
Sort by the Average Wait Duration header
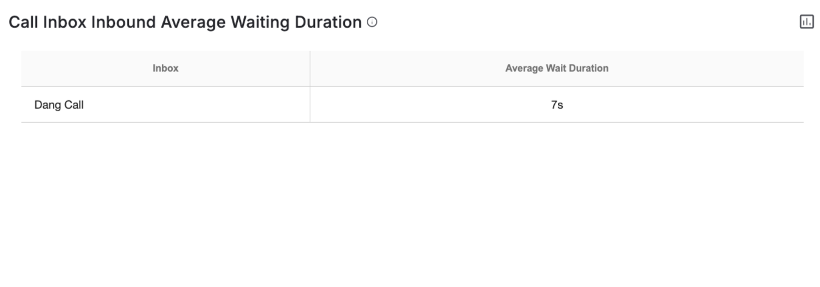pyautogui.click(x=557, y=68)
